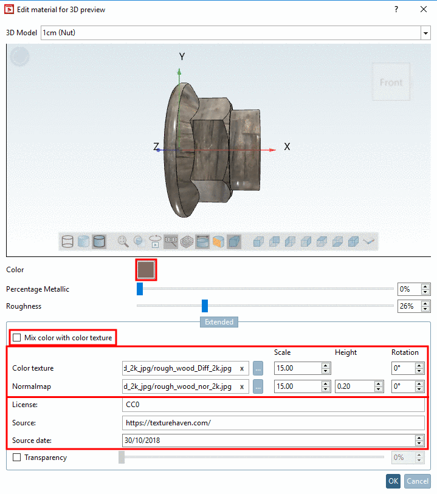Viewport: 437px width, 494px height.
Task: Clear the Normalmap file path with x
Action: tap(242, 386)
